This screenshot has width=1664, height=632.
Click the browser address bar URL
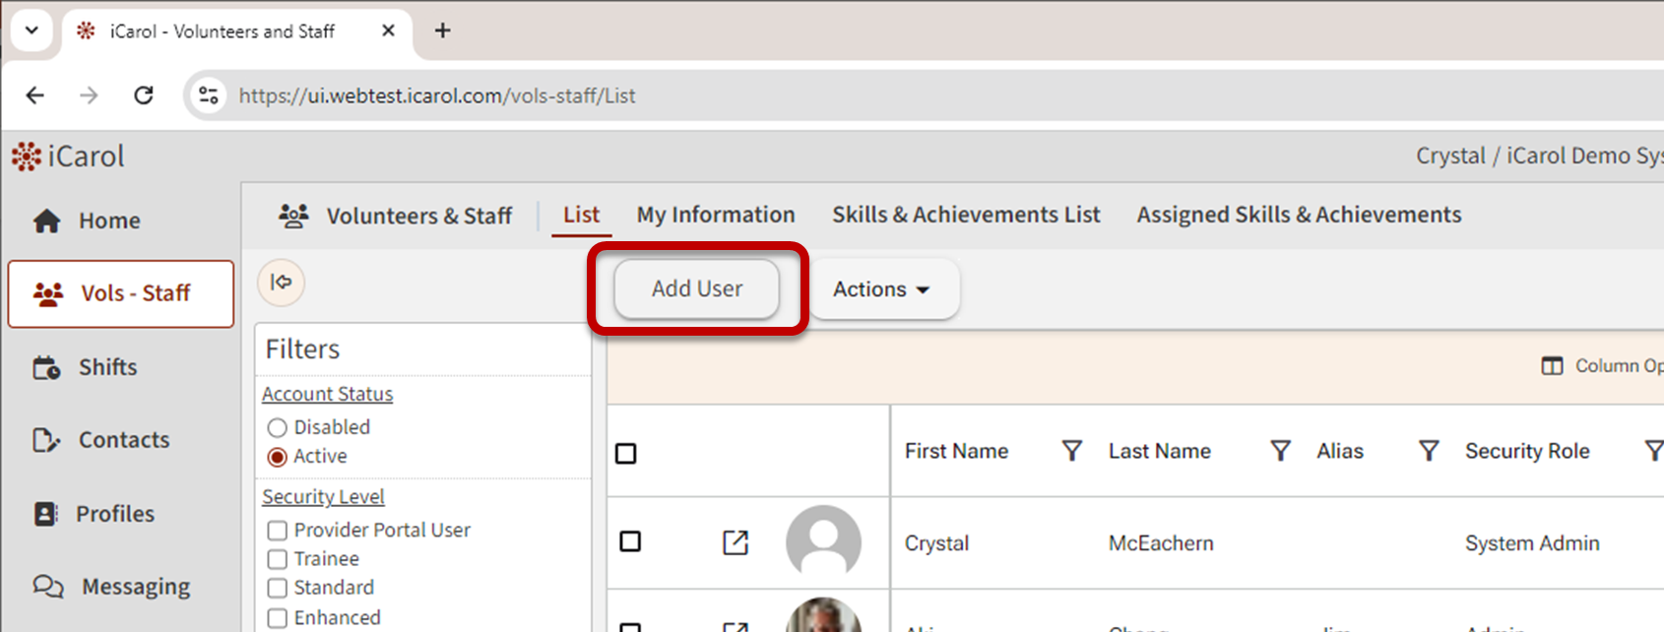point(437,95)
